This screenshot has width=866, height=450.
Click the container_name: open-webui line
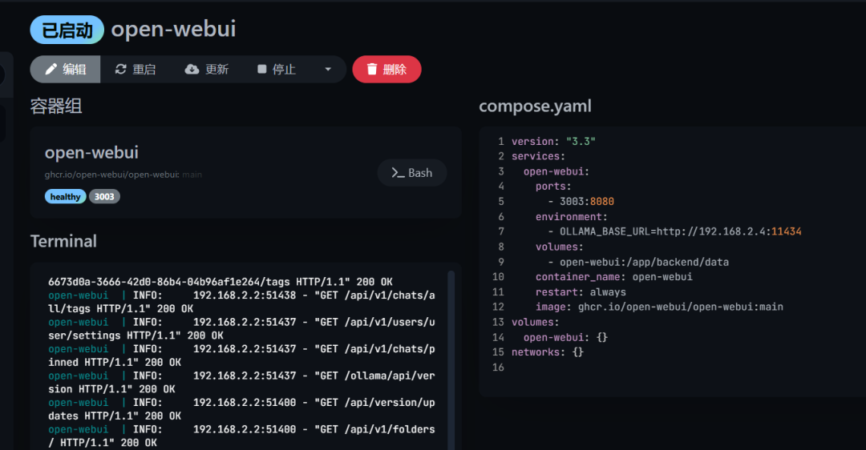tap(614, 277)
